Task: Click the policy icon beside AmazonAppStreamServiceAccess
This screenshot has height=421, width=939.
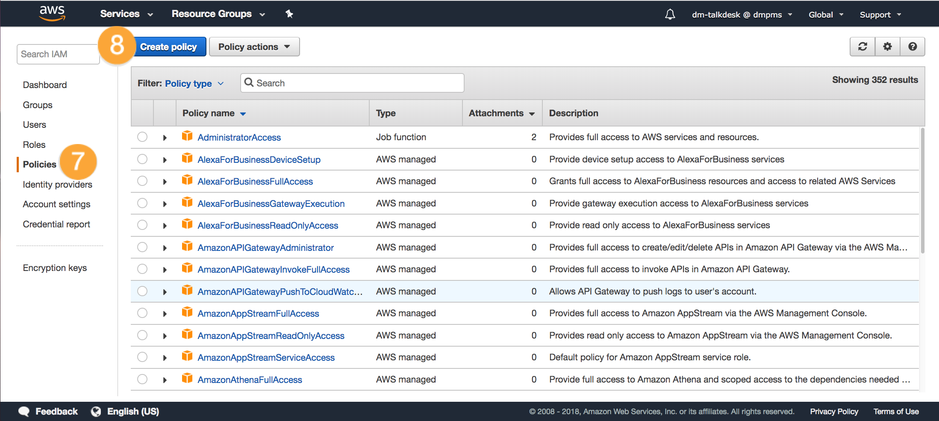Action: click(x=187, y=356)
